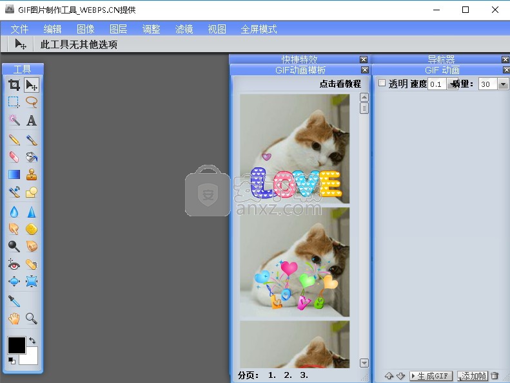The width and height of the screenshot is (510, 383).
Task: Go to template page 1.
Action: [x=272, y=375]
